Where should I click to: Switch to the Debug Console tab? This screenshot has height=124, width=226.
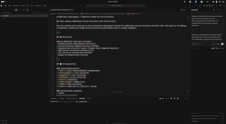(x=72, y=99)
